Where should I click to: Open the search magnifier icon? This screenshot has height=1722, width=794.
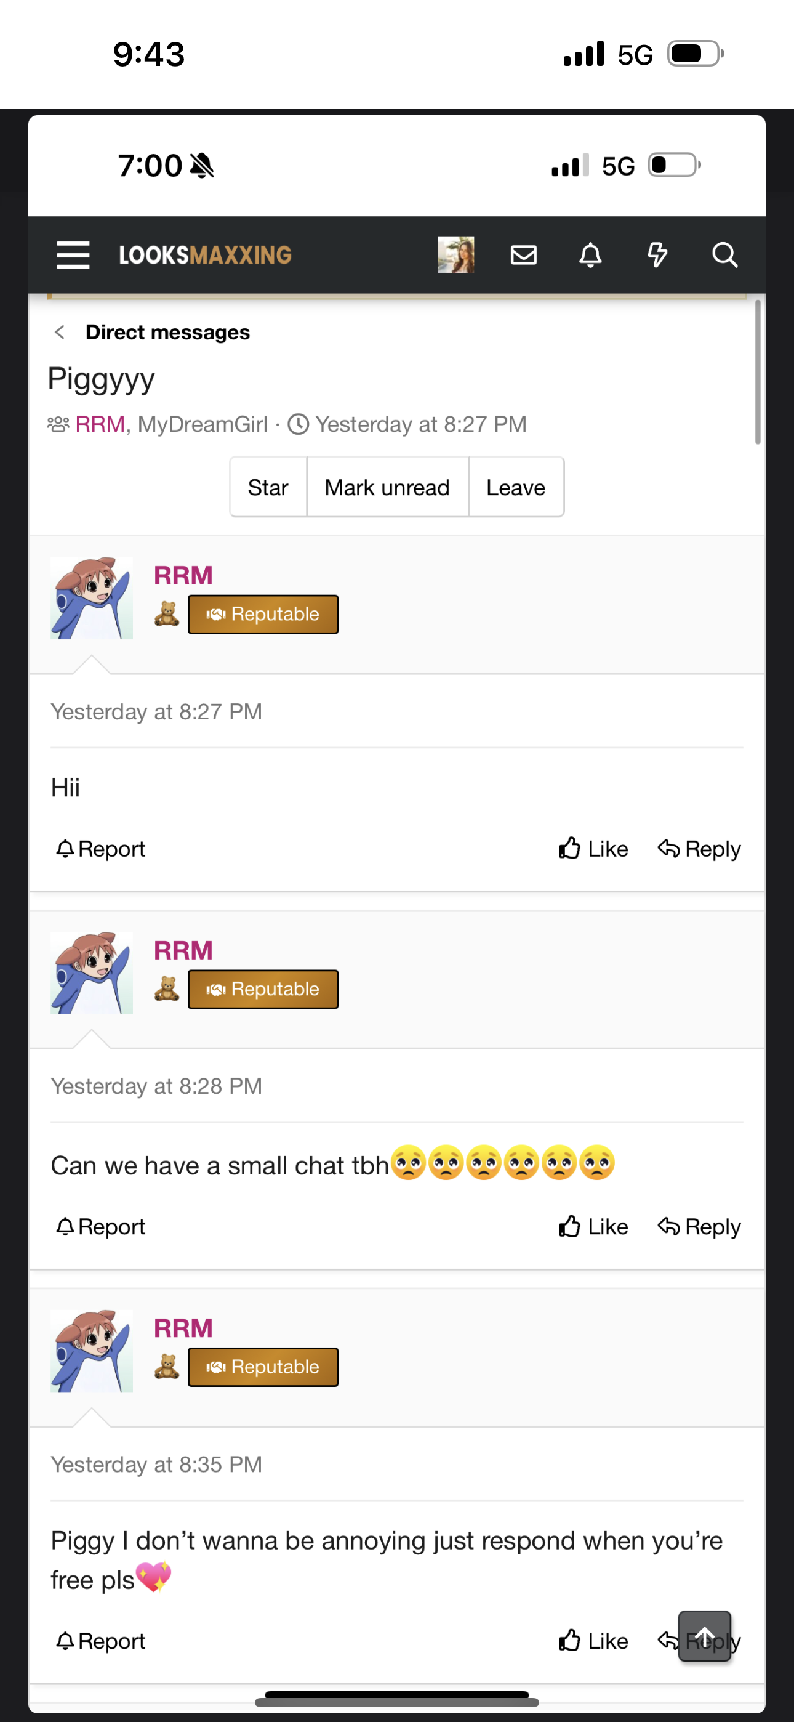pos(724,255)
